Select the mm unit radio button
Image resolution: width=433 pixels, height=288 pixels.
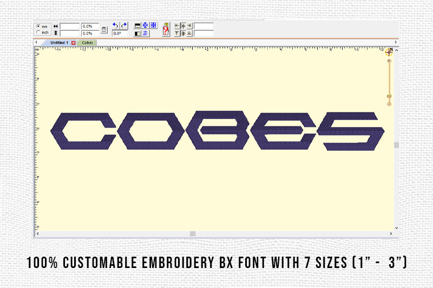(38, 26)
